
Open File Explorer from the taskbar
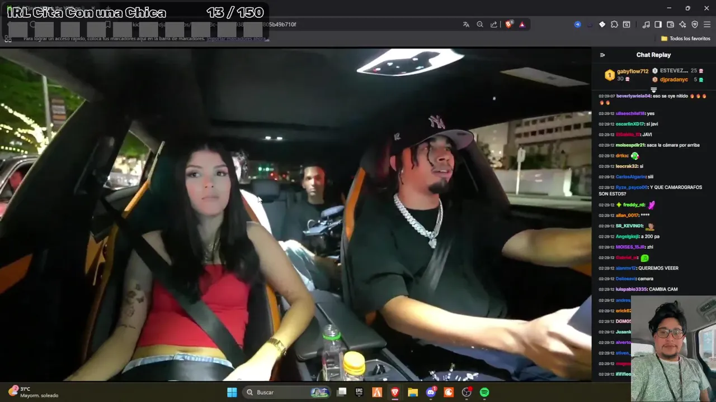(413, 393)
